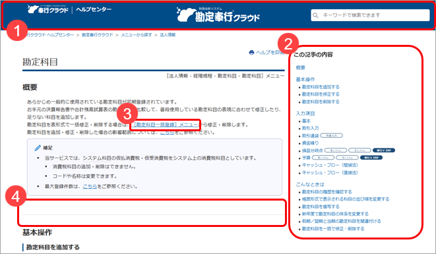Open the 資金繰り contents link

tap(310, 143)
